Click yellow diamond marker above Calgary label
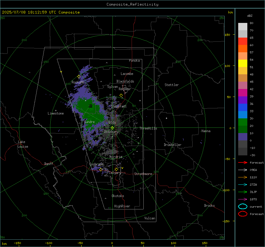This screenshot has height=247, width=265. [116, 169]
